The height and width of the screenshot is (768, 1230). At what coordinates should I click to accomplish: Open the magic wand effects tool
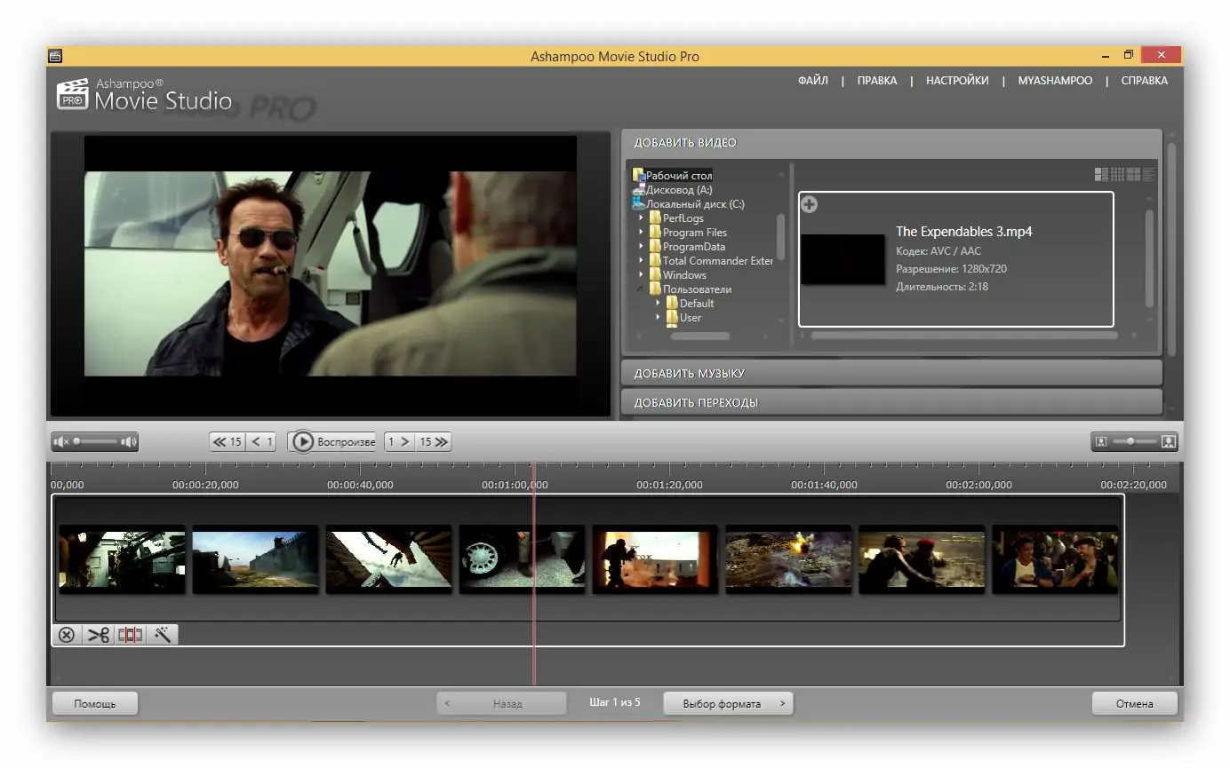(x=163, y=635)
